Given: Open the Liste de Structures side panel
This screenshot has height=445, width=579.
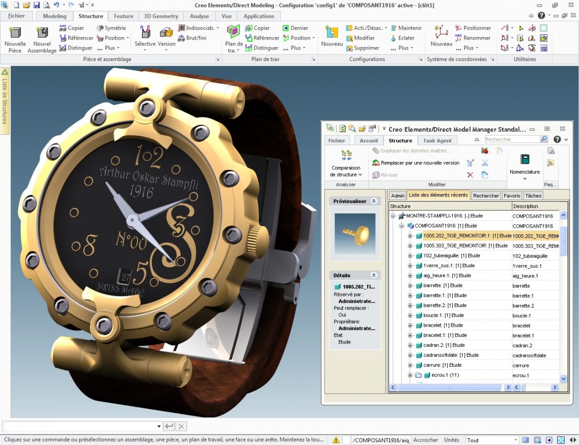Looking at the screenshot, I should coord(4,100).
